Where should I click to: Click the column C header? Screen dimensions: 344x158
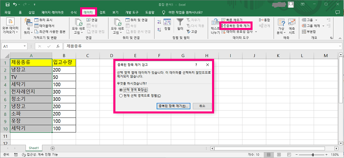click(x=87, y=56)
